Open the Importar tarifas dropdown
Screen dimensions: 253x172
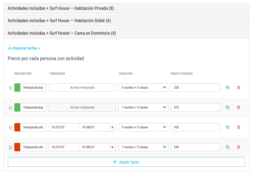tap(24, 48)
